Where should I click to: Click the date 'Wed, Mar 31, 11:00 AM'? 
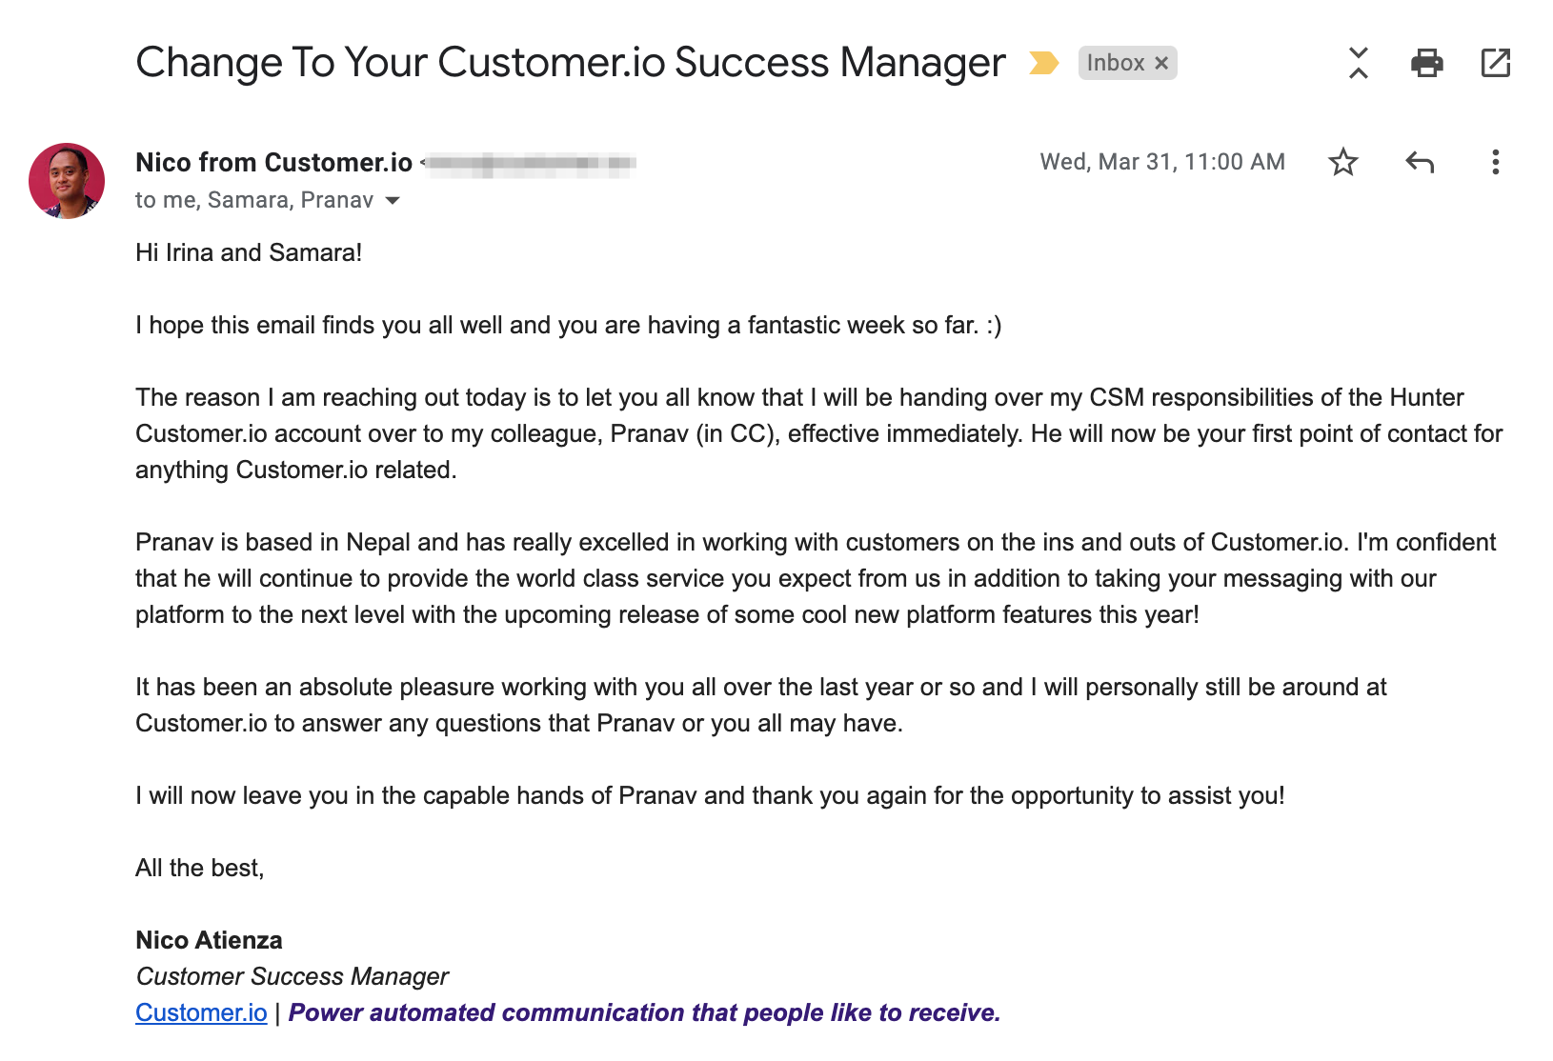click(1160, 162)
